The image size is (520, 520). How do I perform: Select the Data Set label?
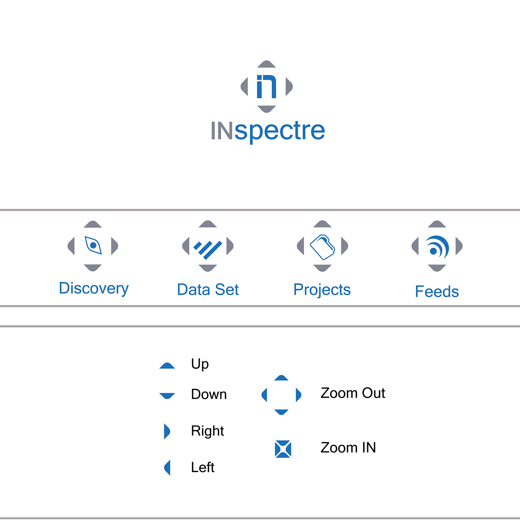208,290
